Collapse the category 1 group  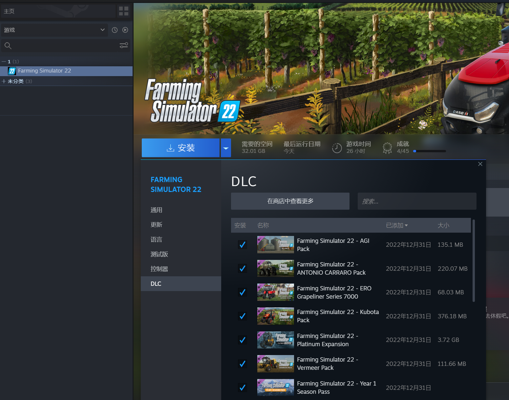(x=4, y=62)
